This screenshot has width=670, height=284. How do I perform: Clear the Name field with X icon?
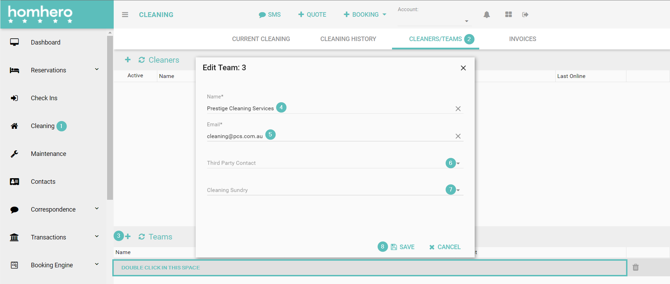pyautogui.click(x=458, y=109)
